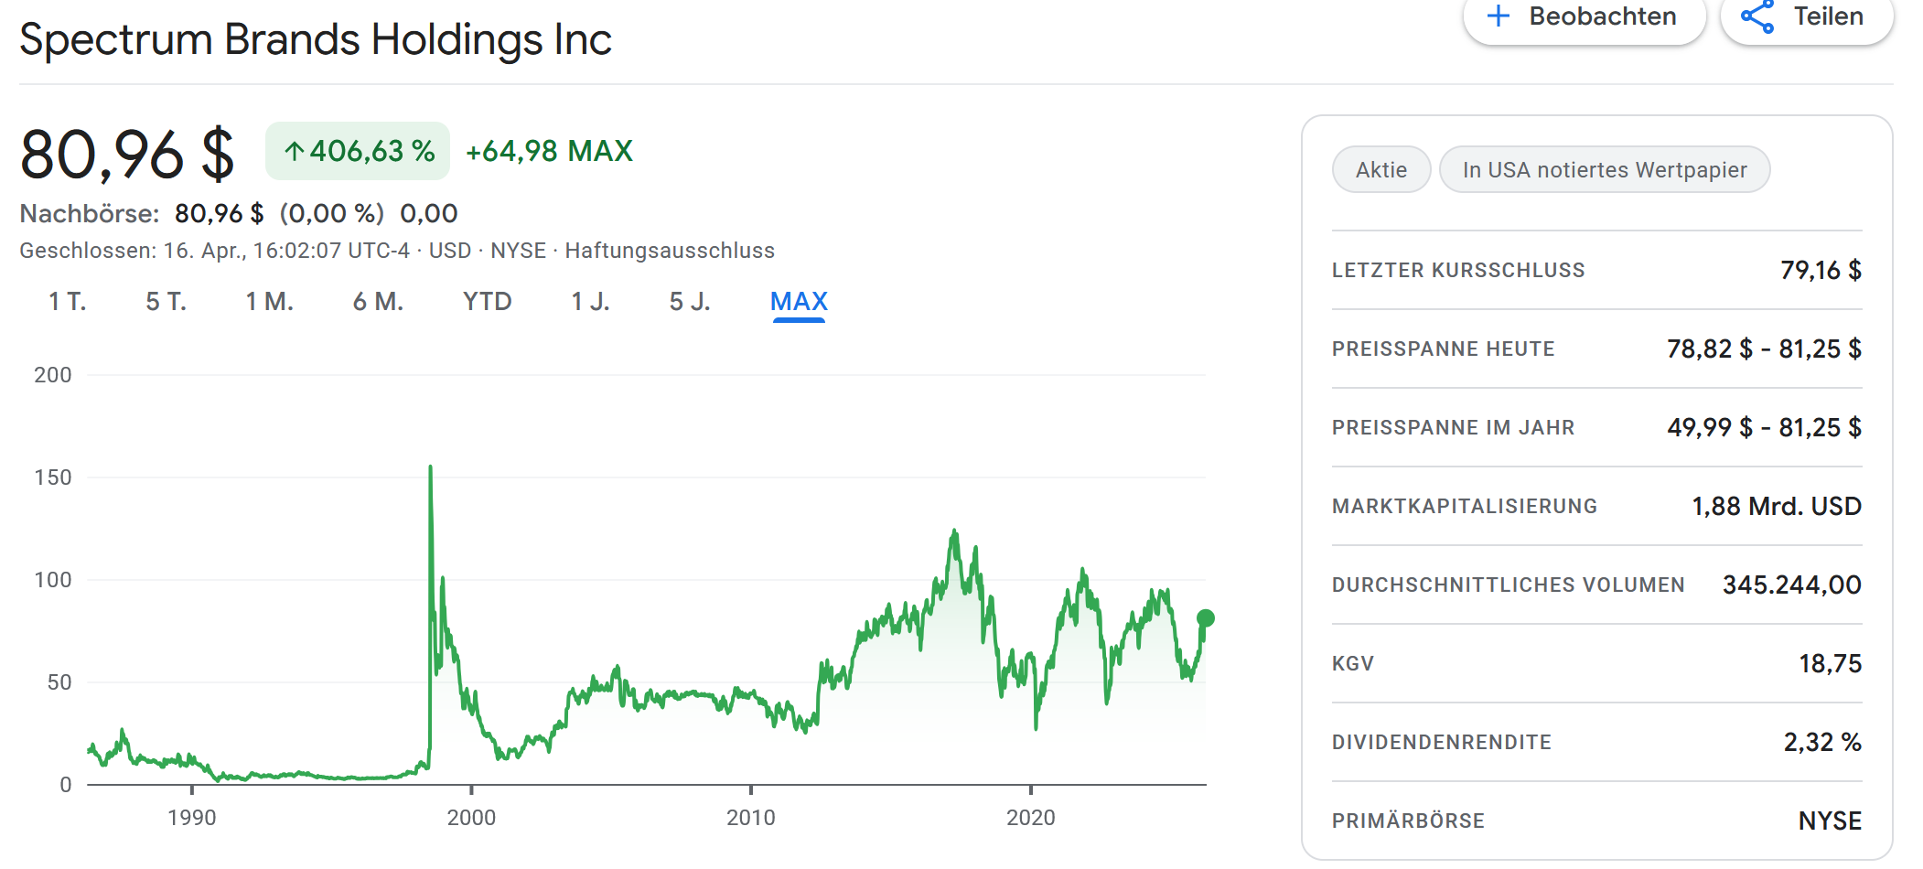The height and width of the screenshot is (869, 1923).
Task: Click the Aktie chip
Action: tap(1381, 170)
